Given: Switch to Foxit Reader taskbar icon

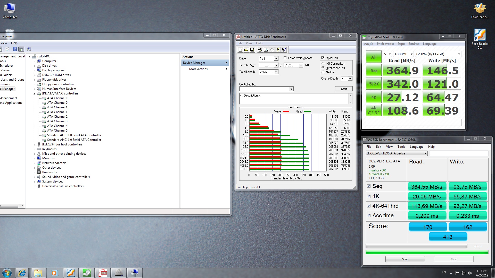Looking at the screenshot, I should click(70, 273).
